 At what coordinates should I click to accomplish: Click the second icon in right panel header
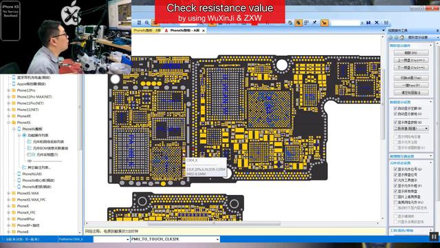point(396,37)
